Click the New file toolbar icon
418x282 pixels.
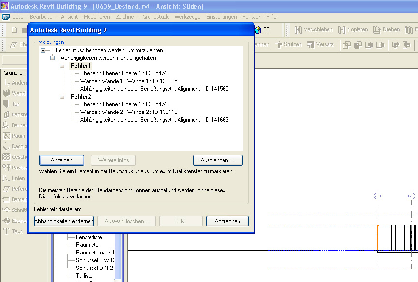tap(15, 29)
